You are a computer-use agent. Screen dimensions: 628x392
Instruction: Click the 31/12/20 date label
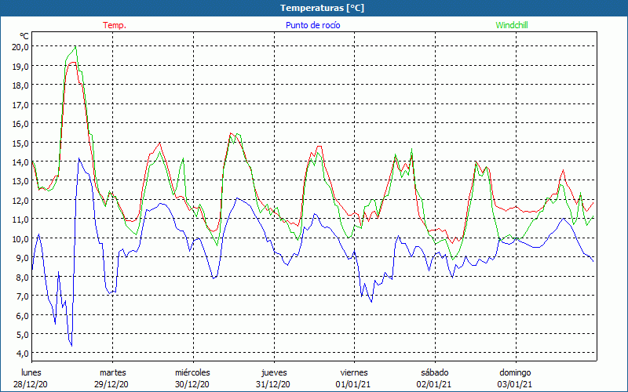(x=273, y=384)
